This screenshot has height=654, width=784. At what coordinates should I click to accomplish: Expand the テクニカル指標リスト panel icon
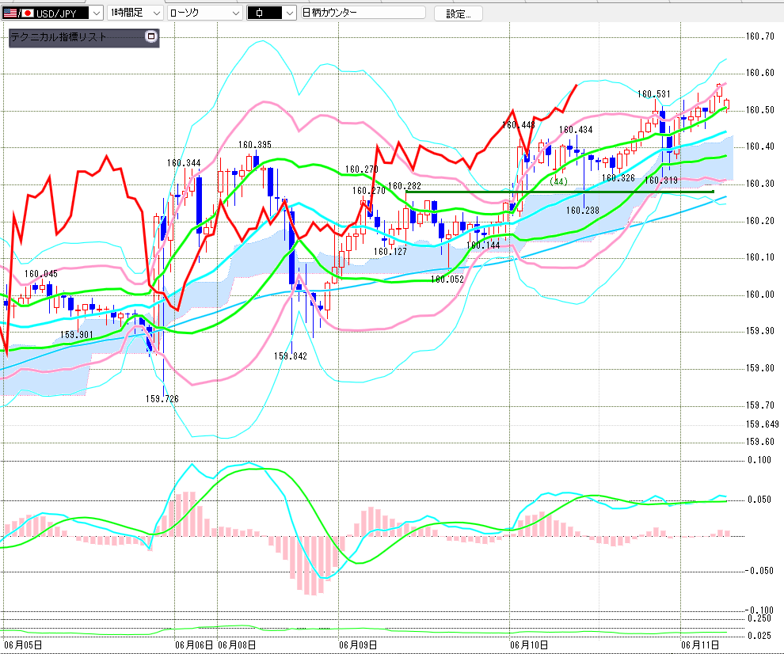[151, 36]
